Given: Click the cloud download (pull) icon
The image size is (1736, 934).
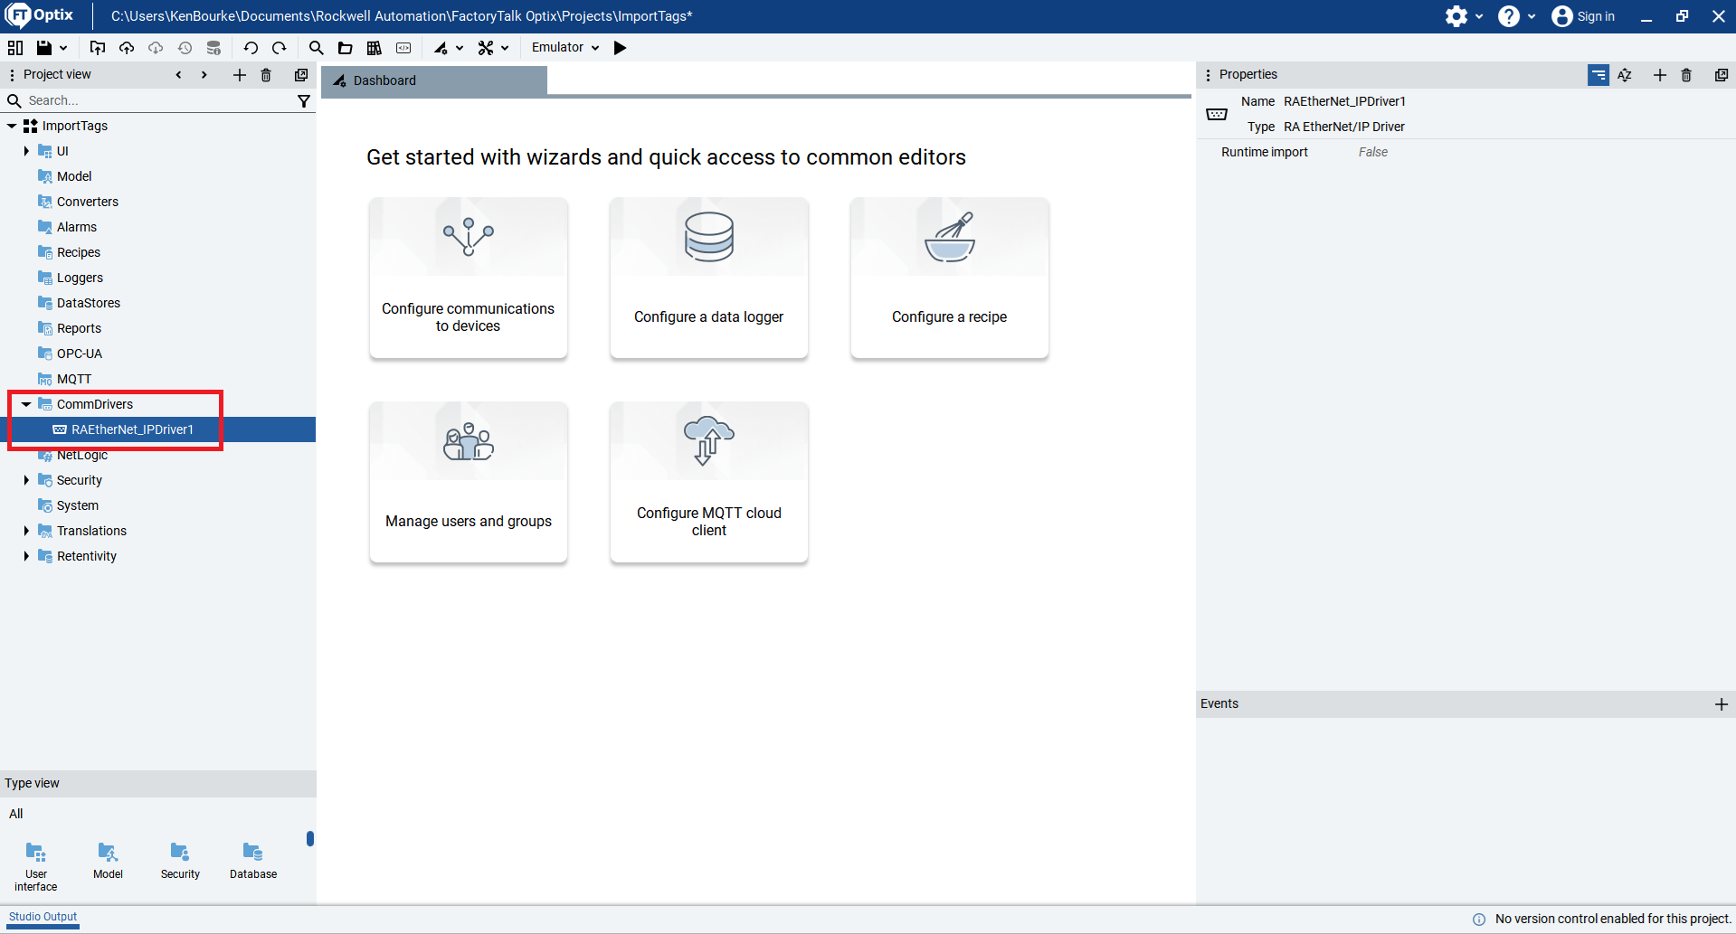Looking at the screenshot, I should click(x=156, y=48).
